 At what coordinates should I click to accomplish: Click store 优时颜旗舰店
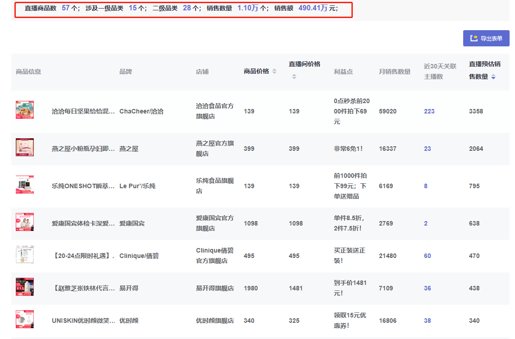(x=215, y=321)
